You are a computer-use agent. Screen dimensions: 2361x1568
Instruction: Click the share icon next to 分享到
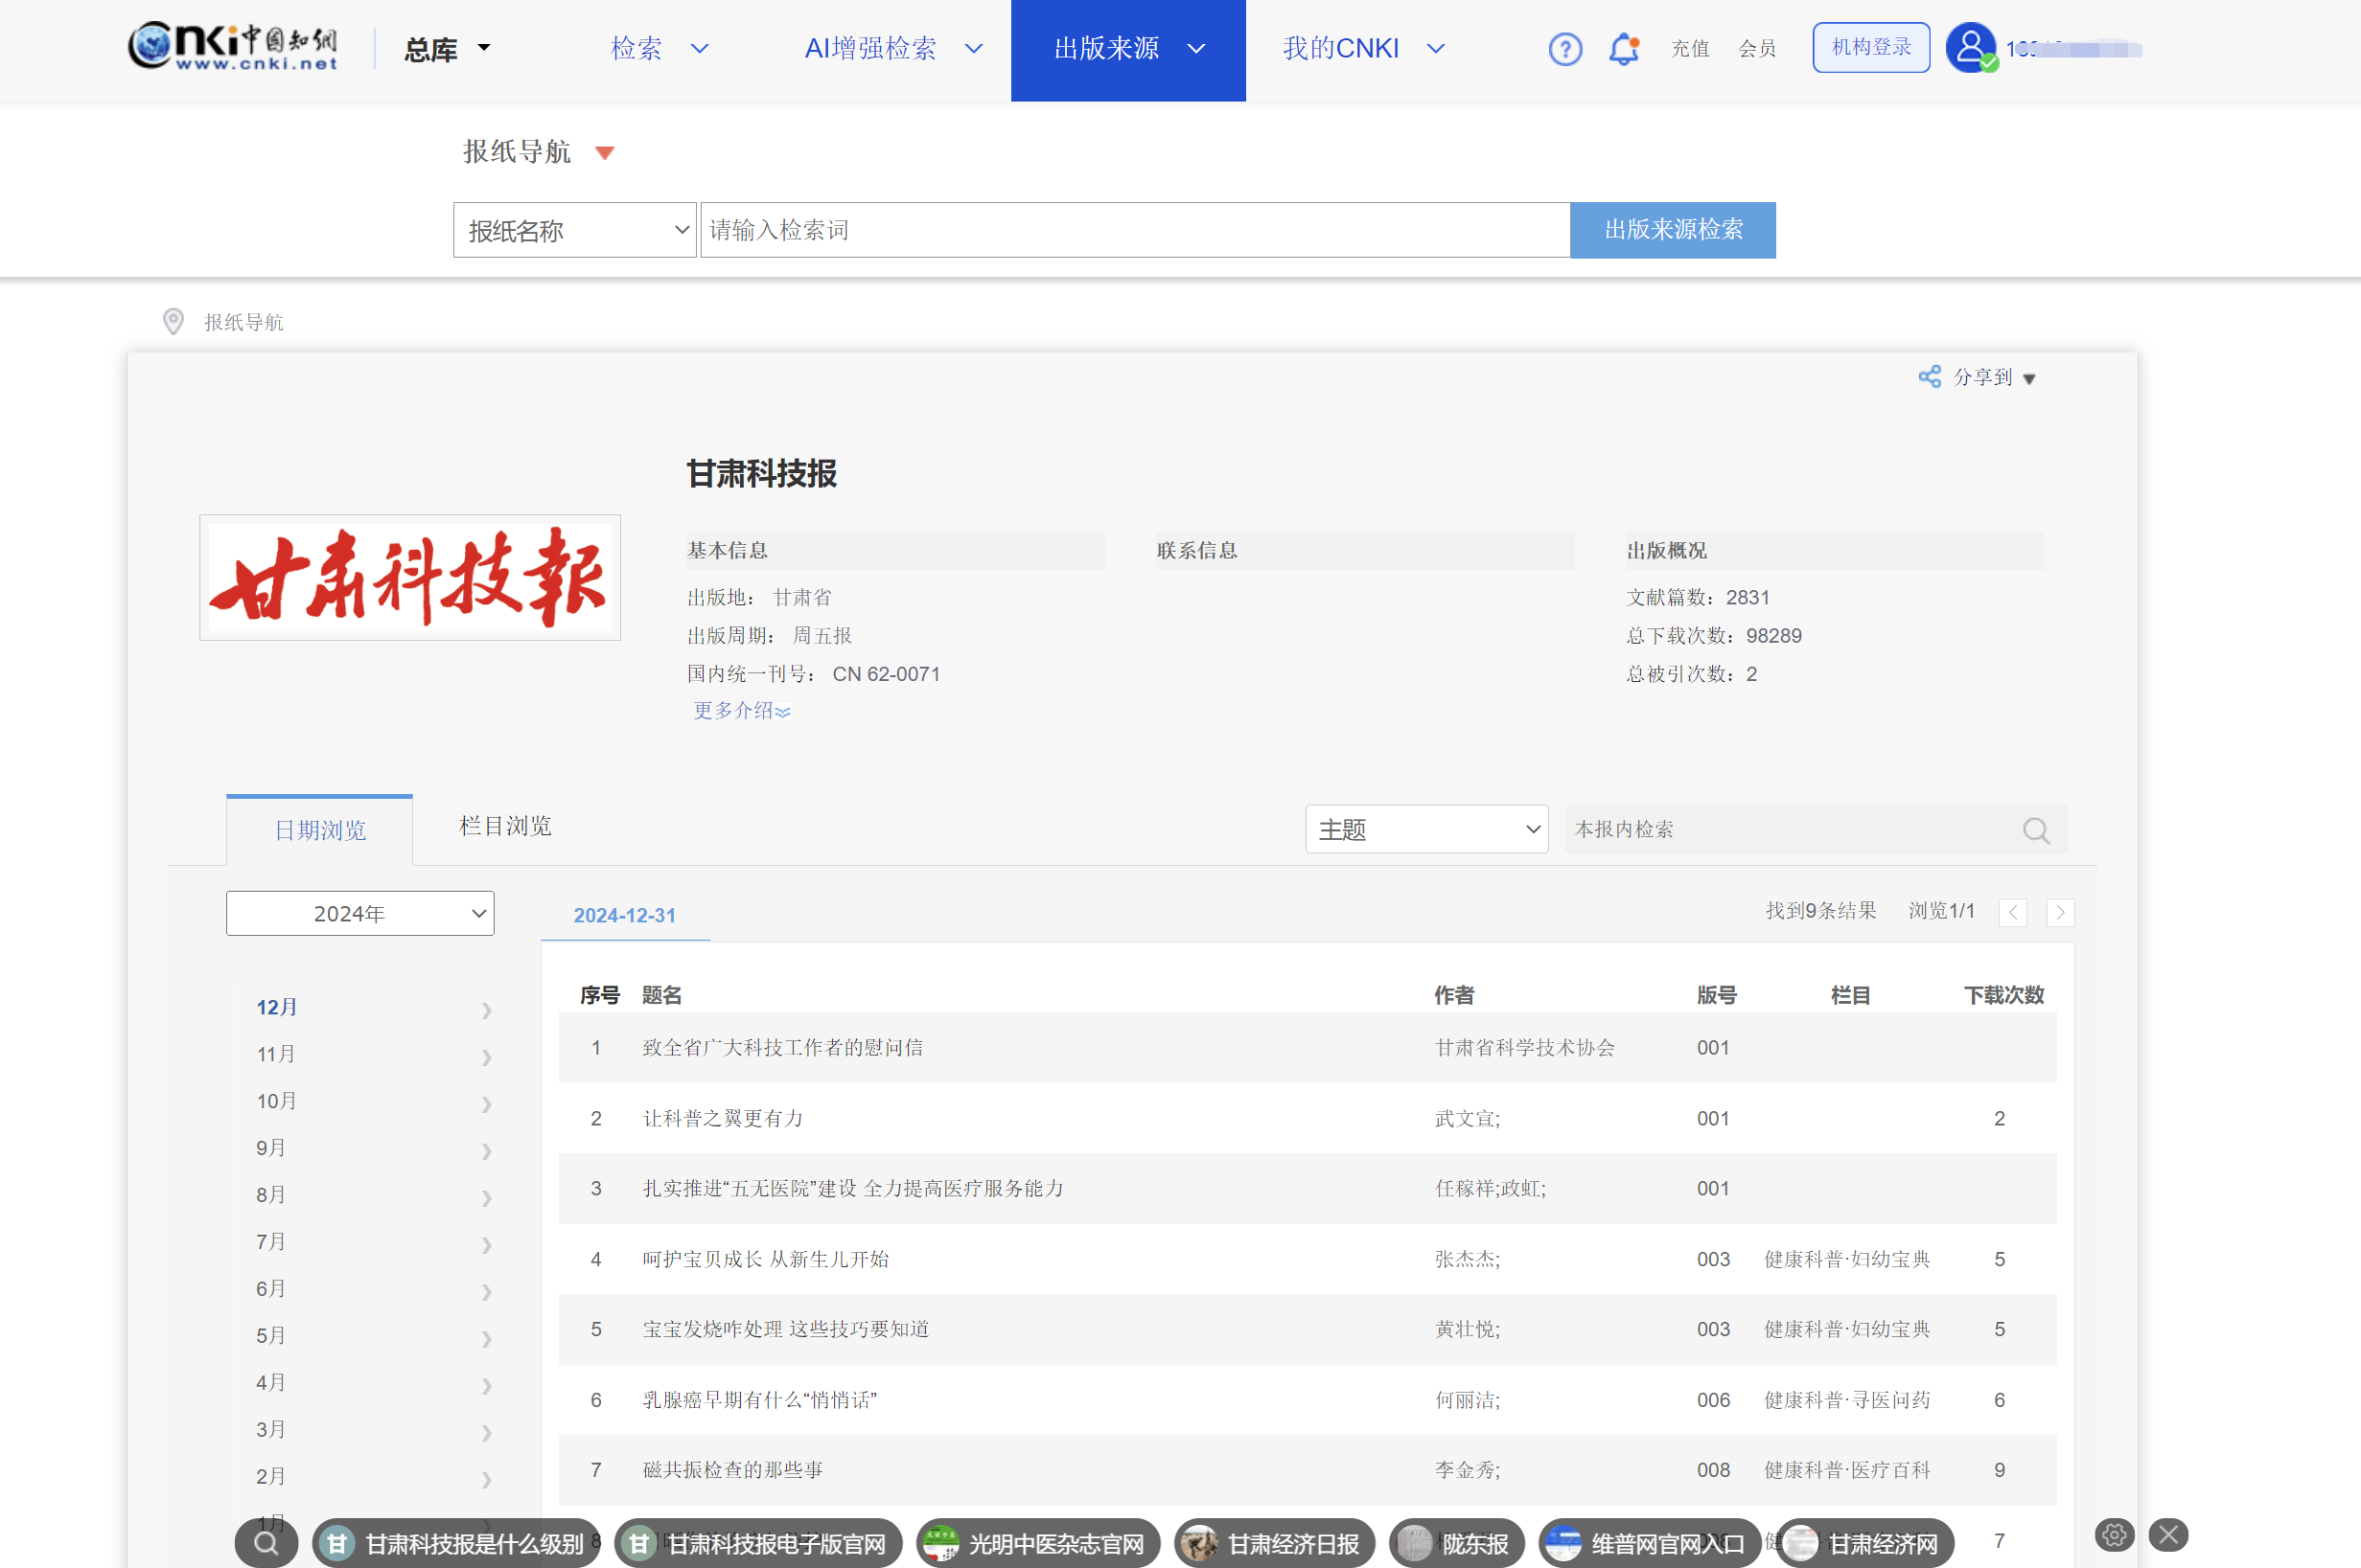(x=1929, y=377)
